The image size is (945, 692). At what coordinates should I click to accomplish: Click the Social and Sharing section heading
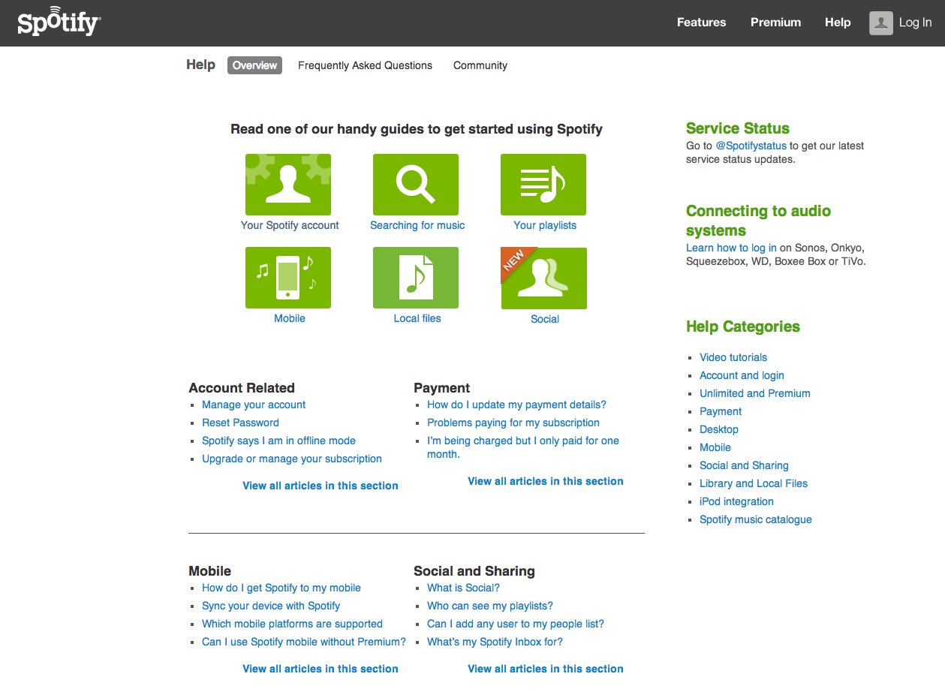pyautogui.click(x=474, y=571)
